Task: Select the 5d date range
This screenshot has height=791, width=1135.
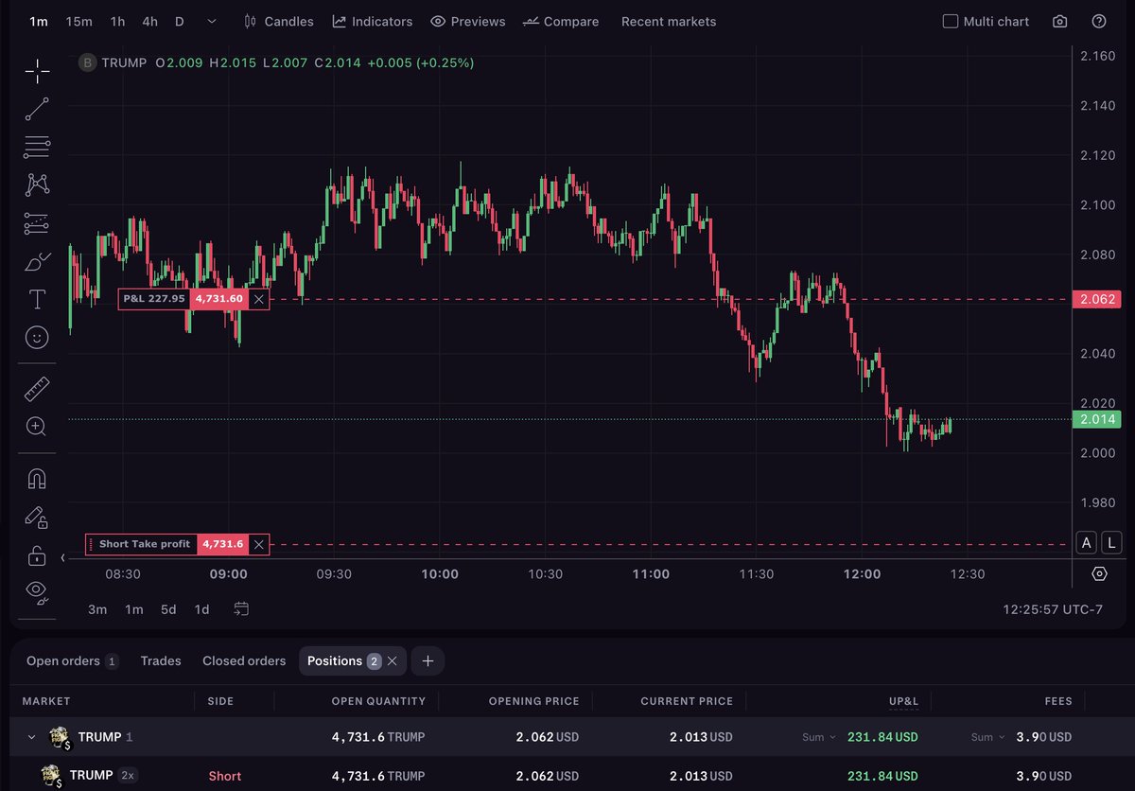Action: tap(168, 609)
